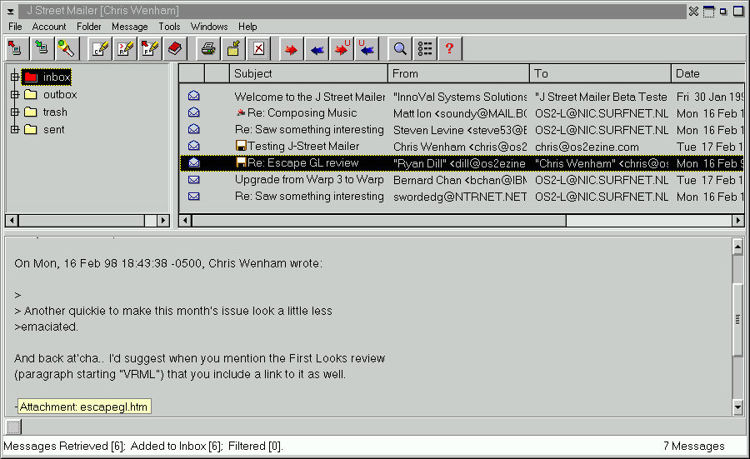Open the Windows menu
This screenshot has width=750, height=459.
click(209, 27)
